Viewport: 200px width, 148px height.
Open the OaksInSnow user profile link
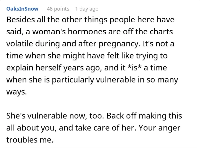tap(22, 9)
